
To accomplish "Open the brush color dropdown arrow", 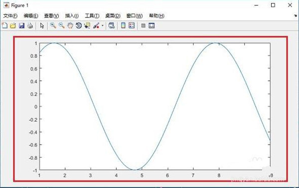I will coord(102,25).
